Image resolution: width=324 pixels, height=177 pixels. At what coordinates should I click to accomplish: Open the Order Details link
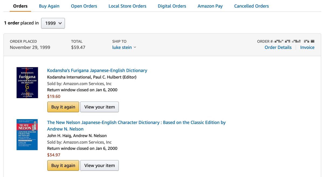(x=278, y=47)
